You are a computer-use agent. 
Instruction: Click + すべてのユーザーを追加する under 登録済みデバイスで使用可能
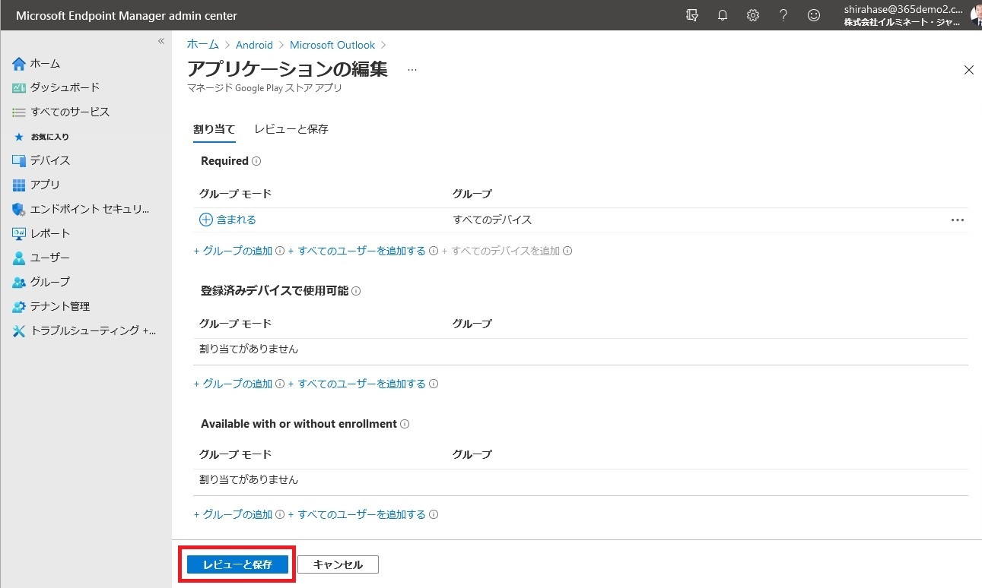(357, 384)
